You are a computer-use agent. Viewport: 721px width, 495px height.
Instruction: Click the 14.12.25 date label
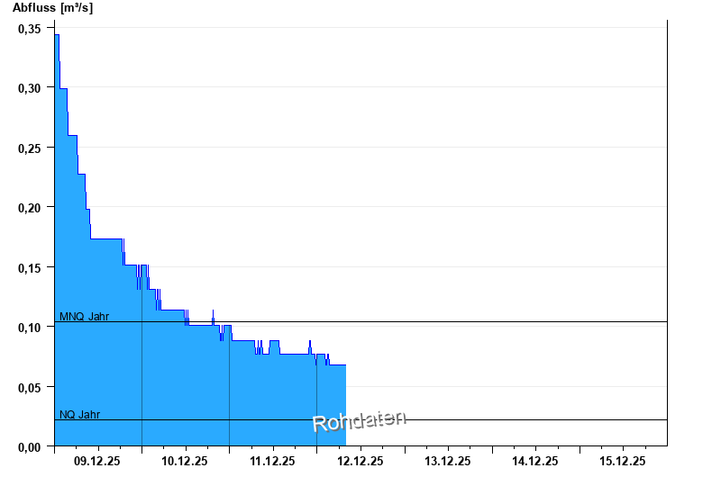534,461
